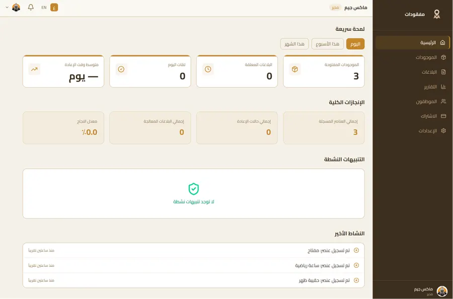The image size is (453, 299).
Task: Click ماكس جيم name at sidebar bottom
Action: (423, 289)
